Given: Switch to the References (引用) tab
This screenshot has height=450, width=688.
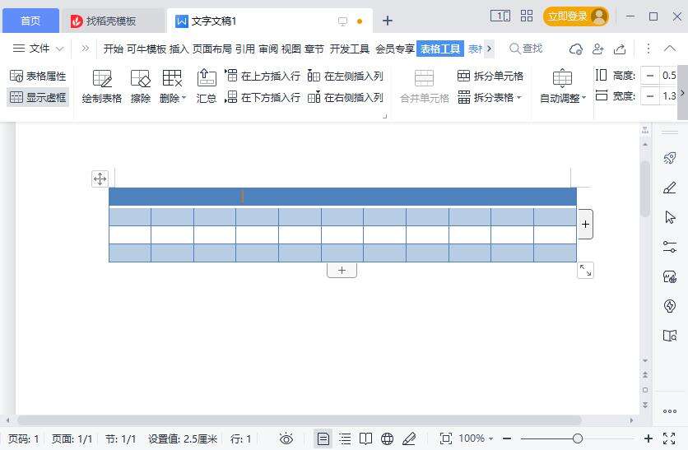Looking at the screenshot, I should (x=245, y=49).
